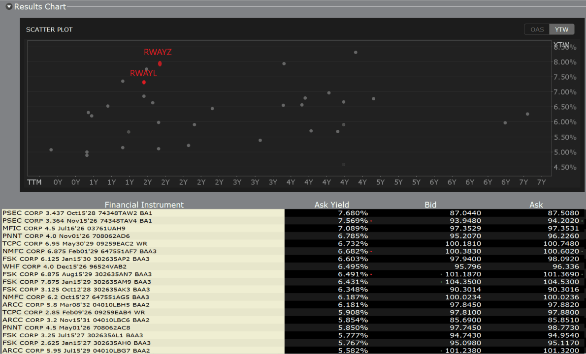This screenshot has height=354, width=586.
Task: Select the YTW toggle button
Action: click(x=561, y=29)
